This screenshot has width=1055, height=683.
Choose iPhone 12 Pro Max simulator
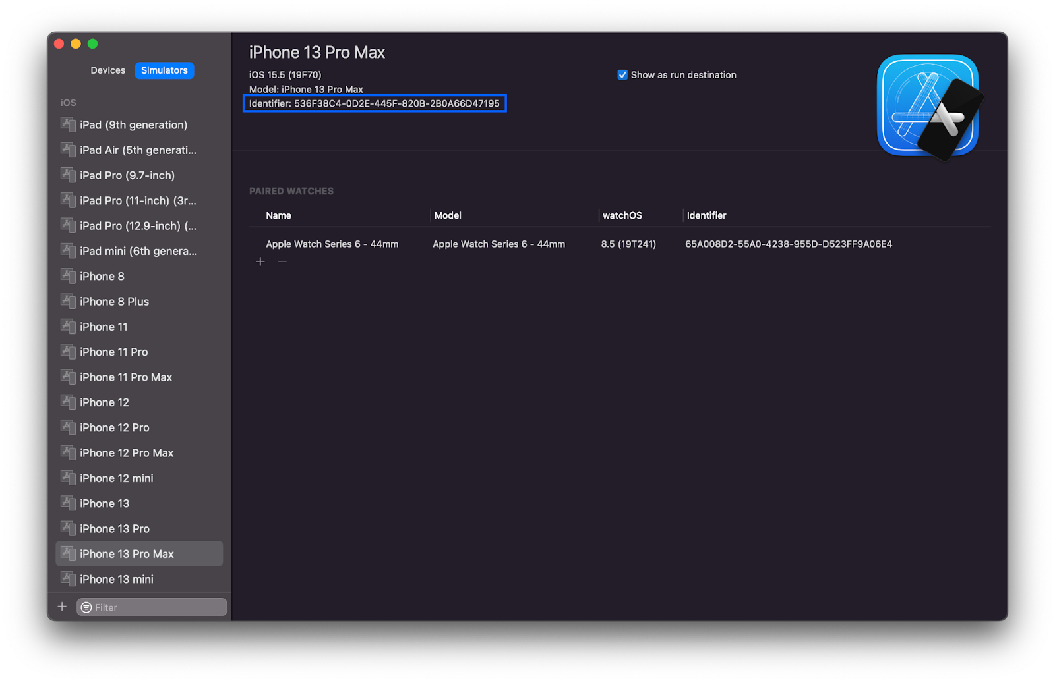[x=139, y=453]
